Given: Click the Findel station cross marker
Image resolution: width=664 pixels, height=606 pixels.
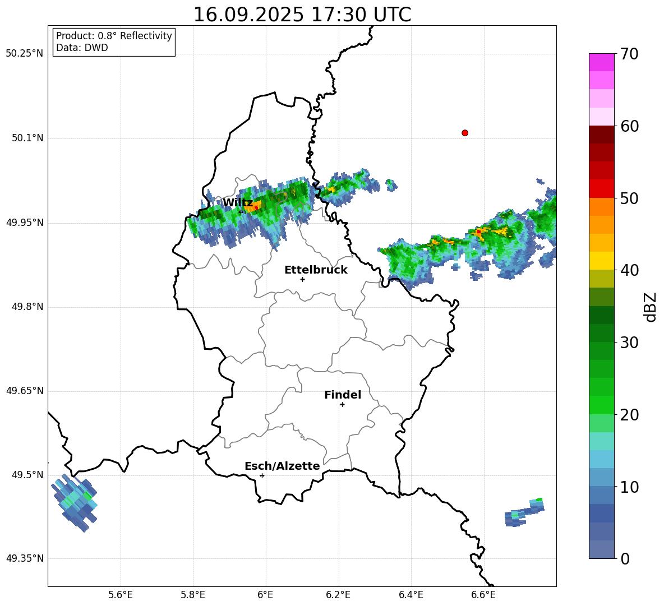Looking at the screenshot, I should click(342, 405).
